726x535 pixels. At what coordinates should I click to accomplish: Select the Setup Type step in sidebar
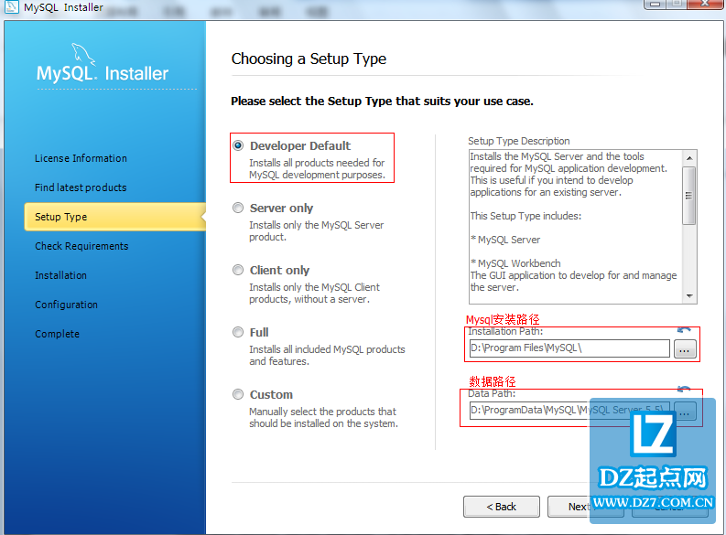[114, 217]
